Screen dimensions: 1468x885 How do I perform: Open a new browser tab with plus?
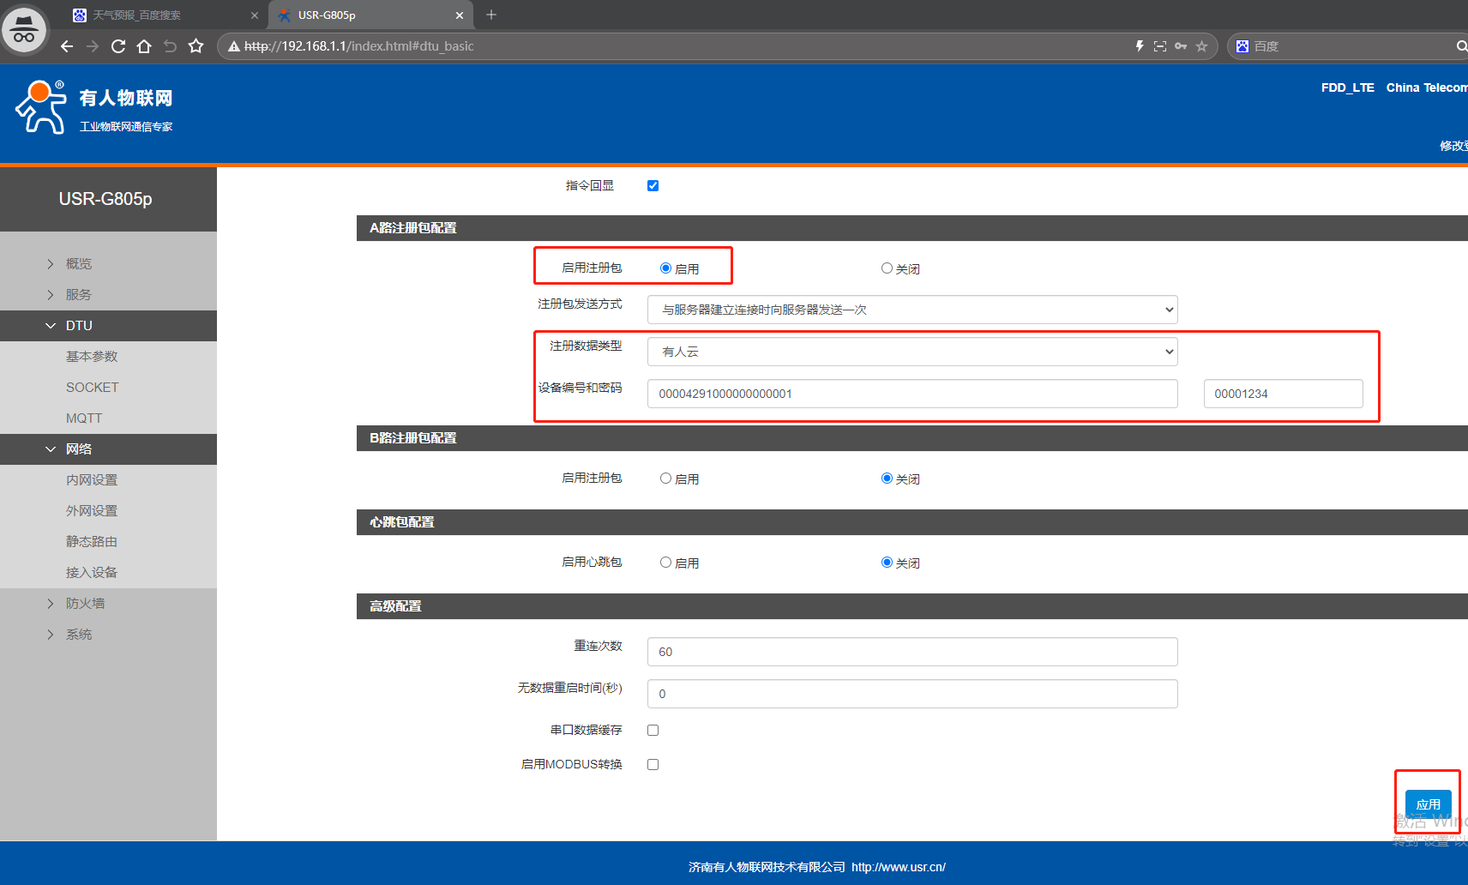coord(491,15)
